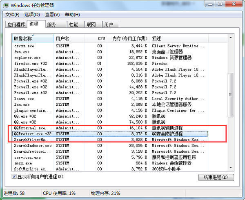Select FlashPlayerPlu row using 8,316 K
245x200 pixels.
pyautogui.click(x=110, y=75)
